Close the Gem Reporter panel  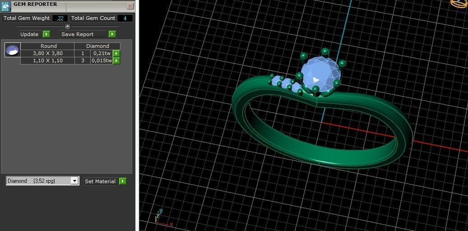(x=130, y=6)
